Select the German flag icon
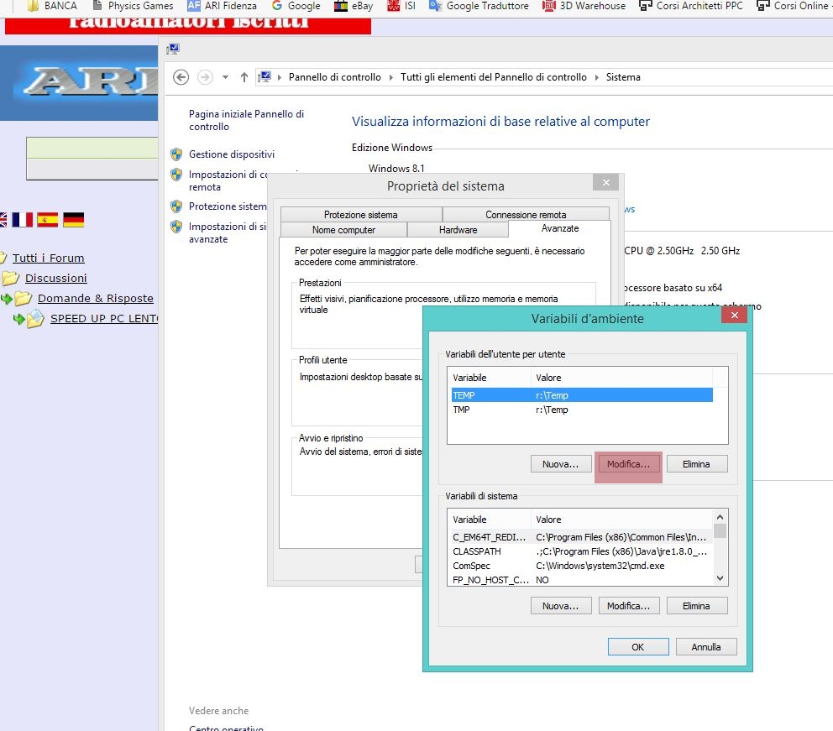 [74, 220]
